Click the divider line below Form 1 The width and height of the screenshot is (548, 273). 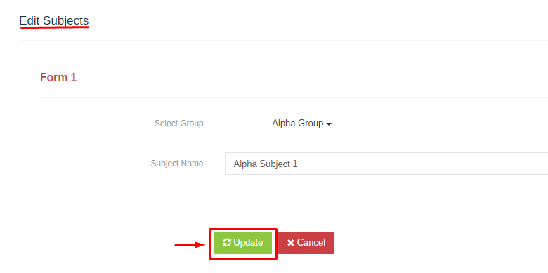pyautogui.click(x=294, y=98)
